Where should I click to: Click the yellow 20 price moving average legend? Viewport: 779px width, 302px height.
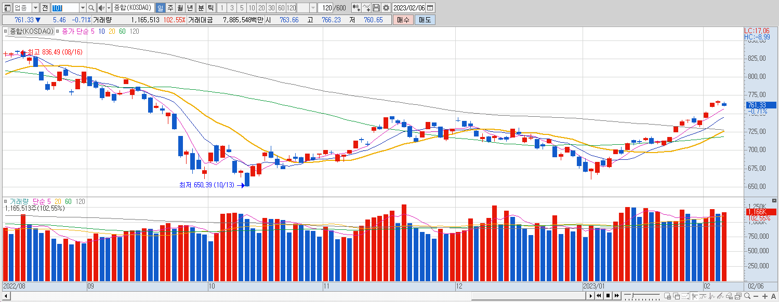pos(112,31)
